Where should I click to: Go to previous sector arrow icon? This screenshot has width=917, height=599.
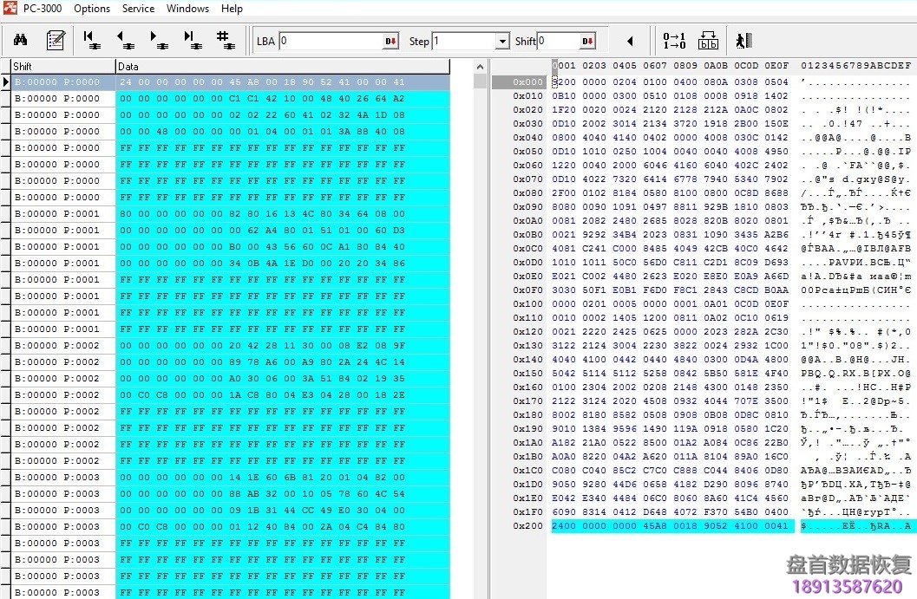[x=125, y=40]
